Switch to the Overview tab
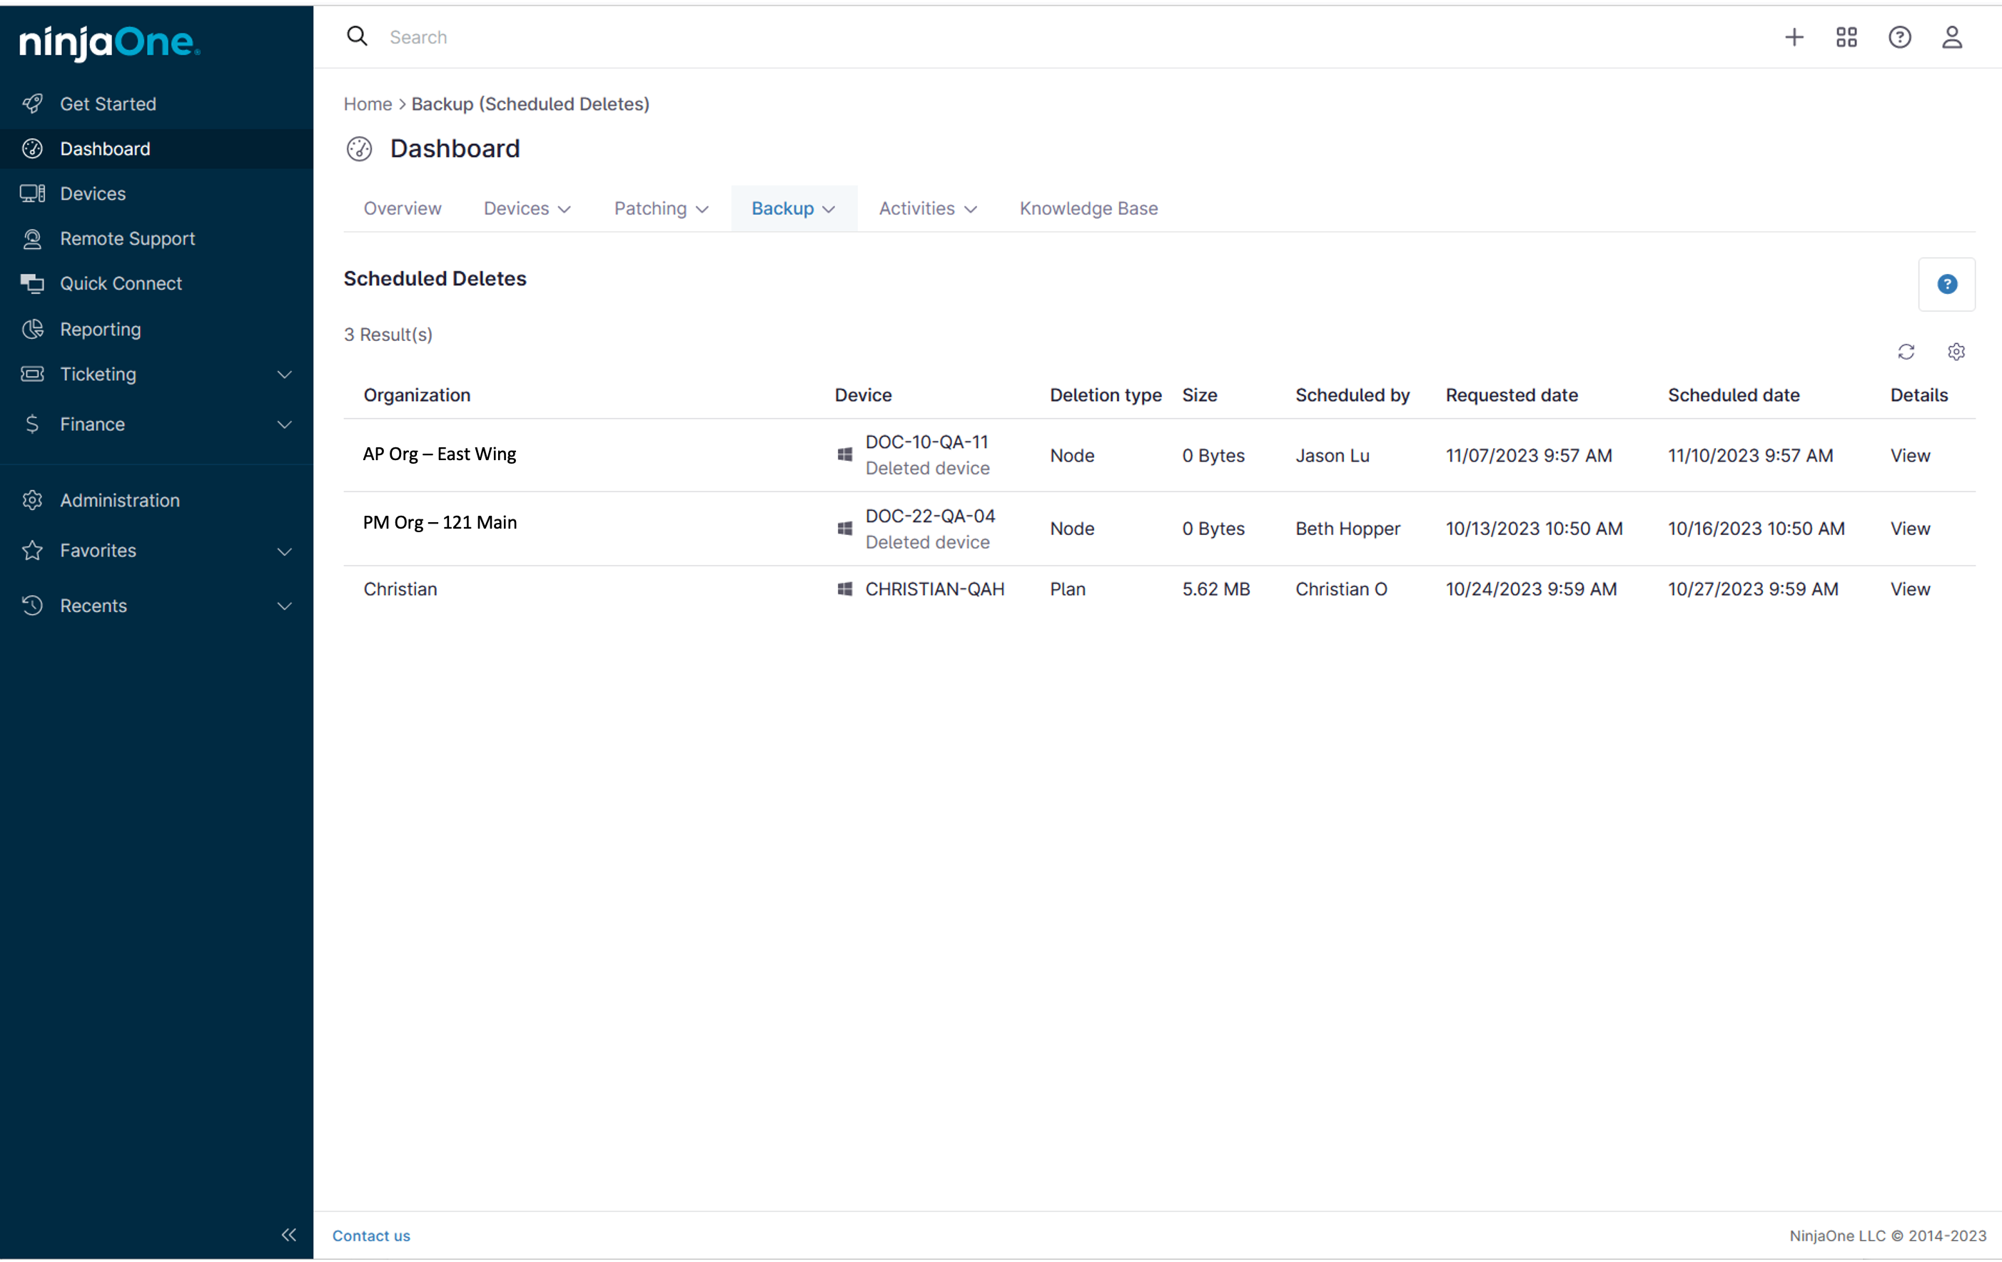The height and width of the screenshot is (1262, 2002). pyautogui.click(x=403, y=208)
